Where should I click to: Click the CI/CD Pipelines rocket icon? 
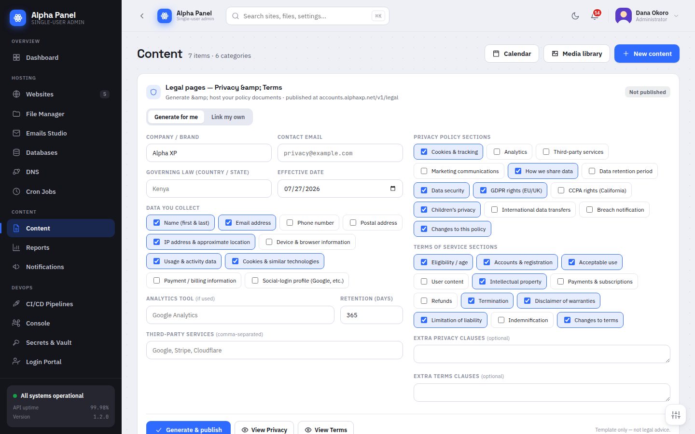click(16, 304)
